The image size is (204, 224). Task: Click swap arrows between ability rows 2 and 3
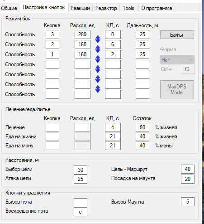98,49
